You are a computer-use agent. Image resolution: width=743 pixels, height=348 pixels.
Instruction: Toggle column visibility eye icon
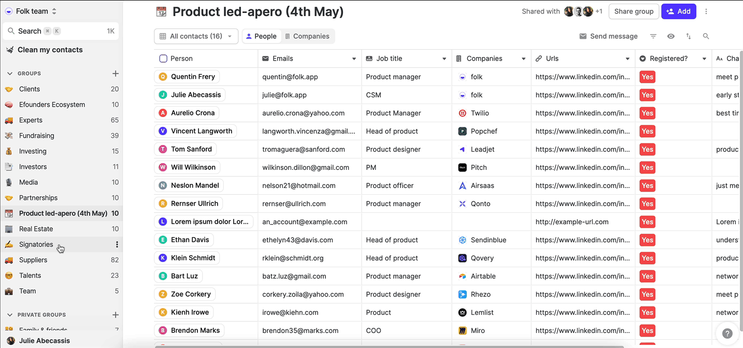click(671, 36)
